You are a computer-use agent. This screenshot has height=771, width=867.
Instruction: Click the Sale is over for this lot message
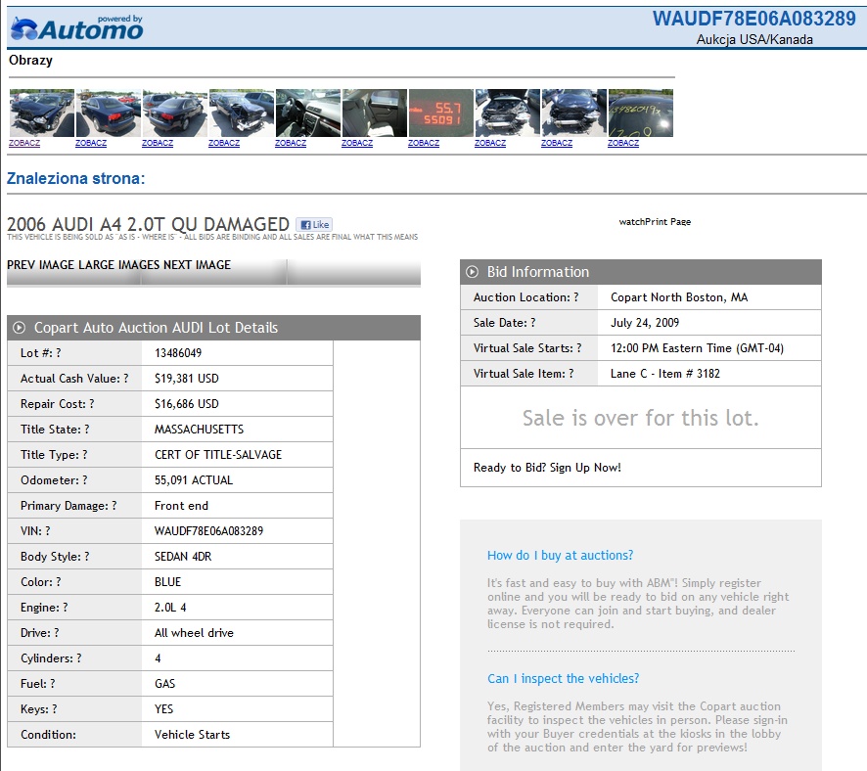click(641, 418)
